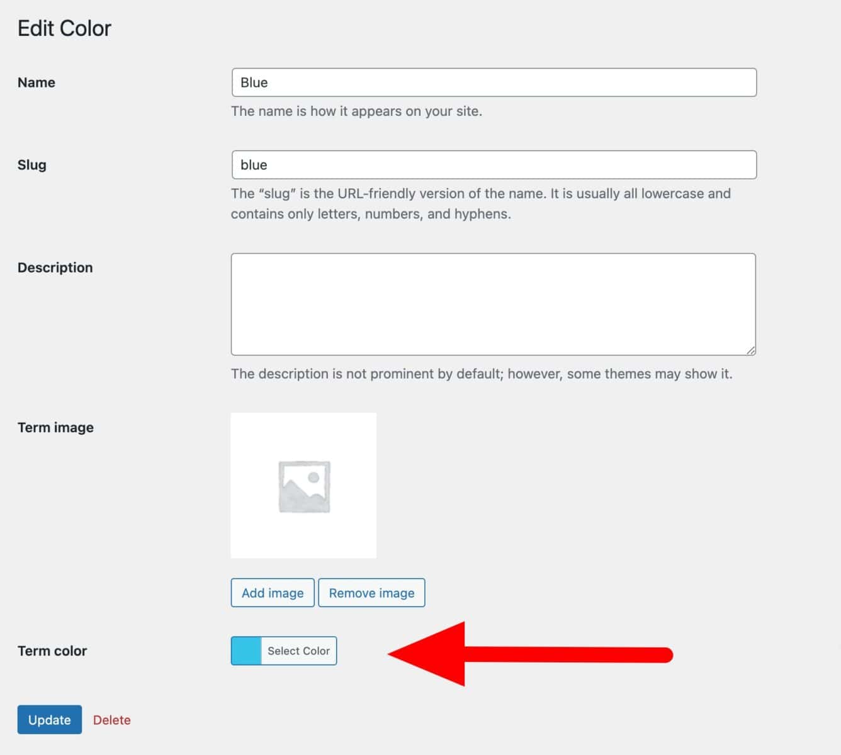Click the Add image button

pyautogui.click(x=273, y=593)
